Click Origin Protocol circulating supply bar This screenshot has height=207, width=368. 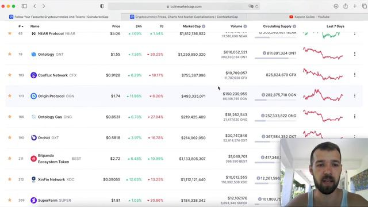coord(275,100)
